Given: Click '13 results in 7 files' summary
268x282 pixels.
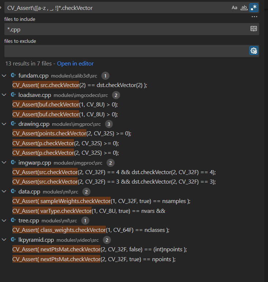Looking at the screenshot, I should tap(29, 64).
